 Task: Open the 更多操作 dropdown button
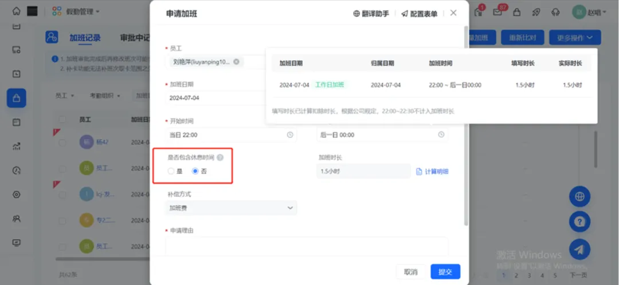(575, 38)
